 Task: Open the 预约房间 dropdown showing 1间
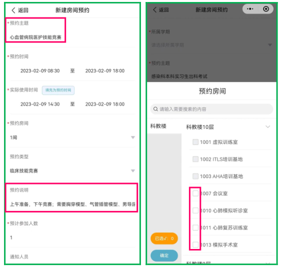pyautogui.click(x=72, y=137)
